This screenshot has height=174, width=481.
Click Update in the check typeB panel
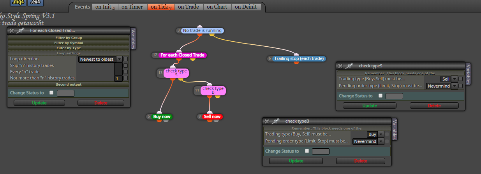(x=296, y=161)
